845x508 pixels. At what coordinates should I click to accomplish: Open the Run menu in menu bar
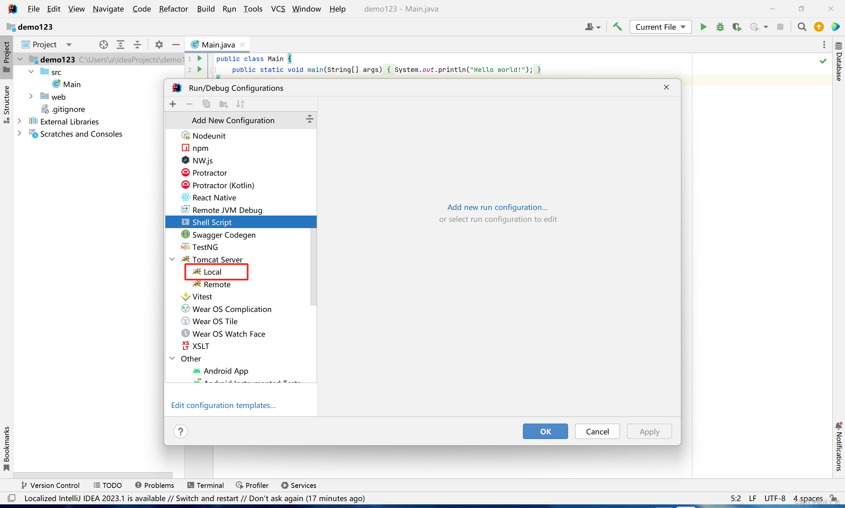[x=229, y=9]
